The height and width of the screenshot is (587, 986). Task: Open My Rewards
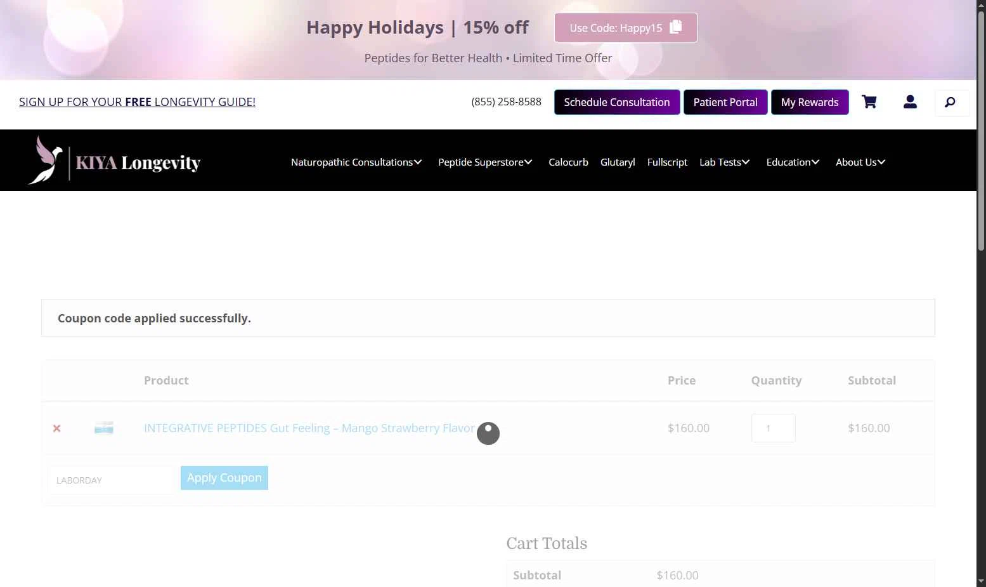pos(810,102)
